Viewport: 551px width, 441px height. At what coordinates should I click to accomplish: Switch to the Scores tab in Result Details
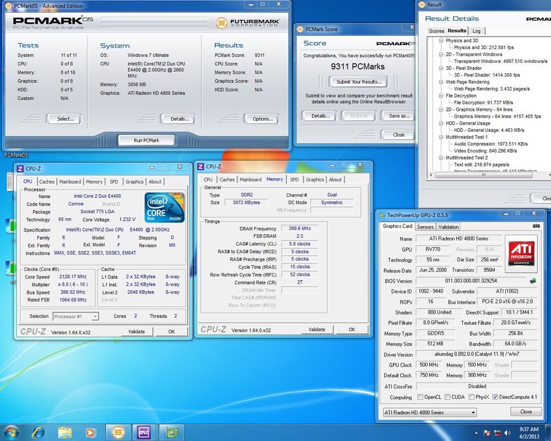[x=436, y=31]
